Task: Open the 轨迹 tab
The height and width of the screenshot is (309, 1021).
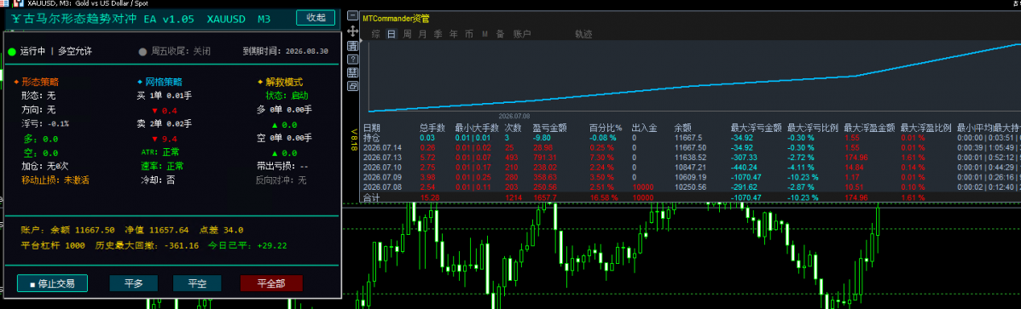Action: [584, 34]
